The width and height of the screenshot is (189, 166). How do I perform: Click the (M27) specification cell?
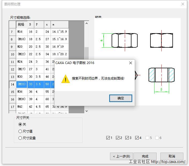22,69
